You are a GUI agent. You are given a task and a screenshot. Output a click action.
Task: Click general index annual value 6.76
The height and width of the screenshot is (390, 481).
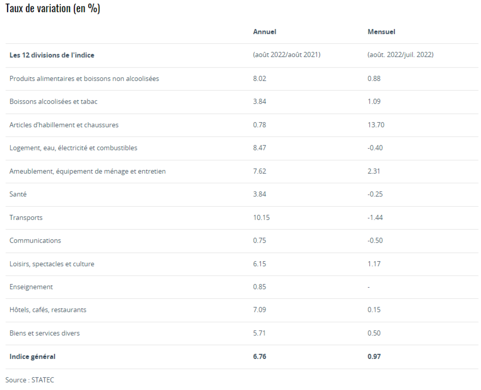[259, 357]
